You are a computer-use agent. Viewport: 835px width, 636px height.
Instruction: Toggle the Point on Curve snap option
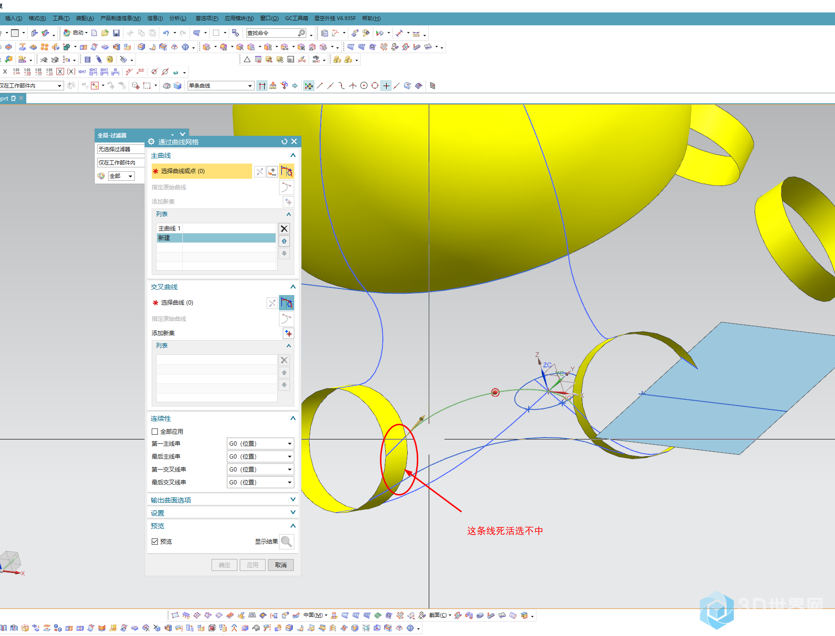397,86
